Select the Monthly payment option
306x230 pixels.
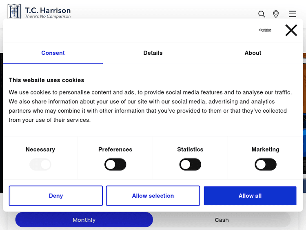(x=84, y=220)
